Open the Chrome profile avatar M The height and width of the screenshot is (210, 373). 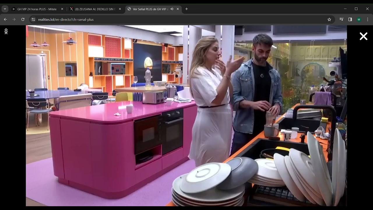click(x=359, y=20)
